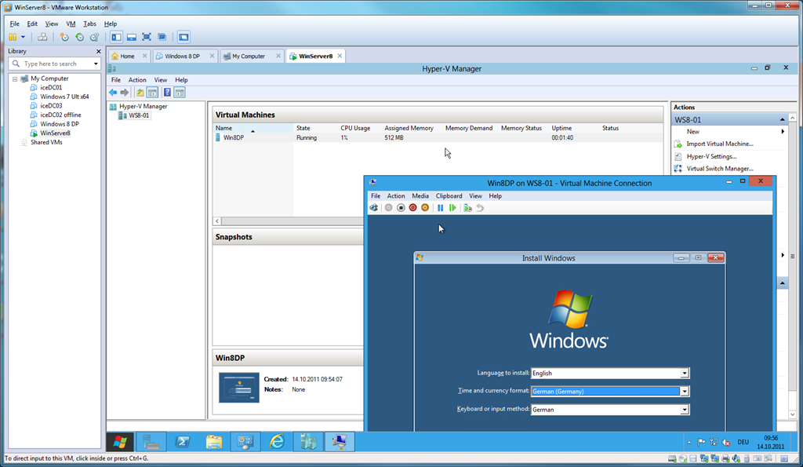Click the Win8DP thumbnail preview

238,388
